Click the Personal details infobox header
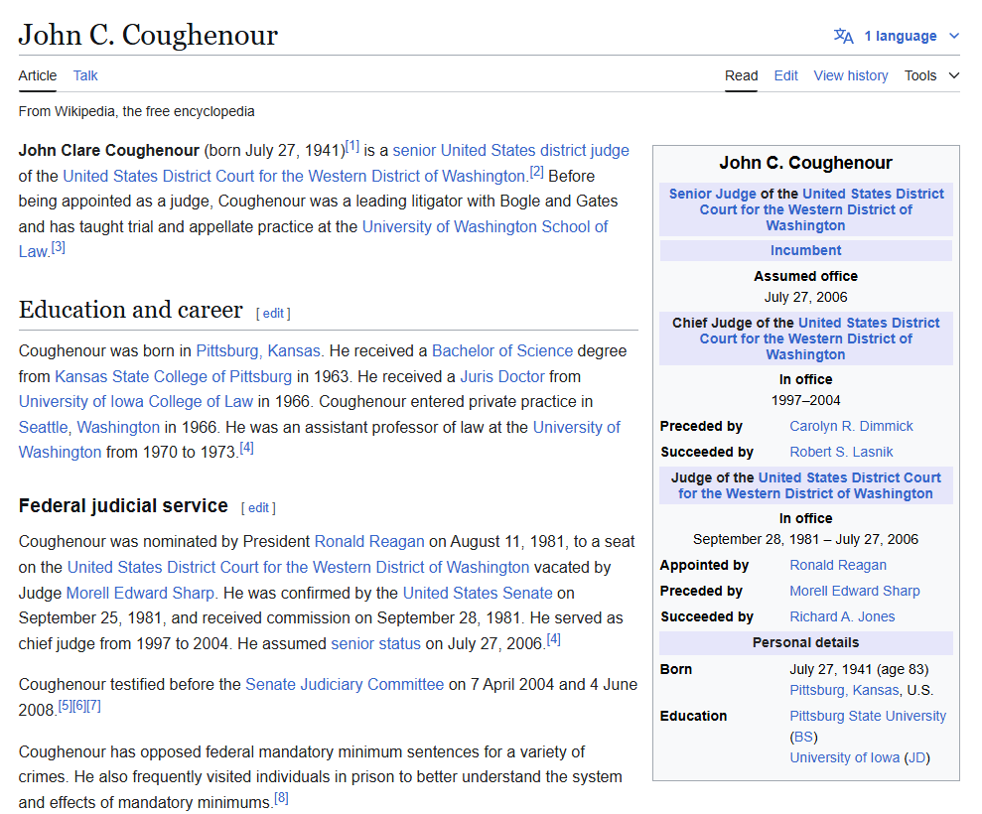The width and height of the screenshot is (982, 814). pos(805,642)
